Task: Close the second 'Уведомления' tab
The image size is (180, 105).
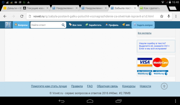Action: [x=106, y=8]
